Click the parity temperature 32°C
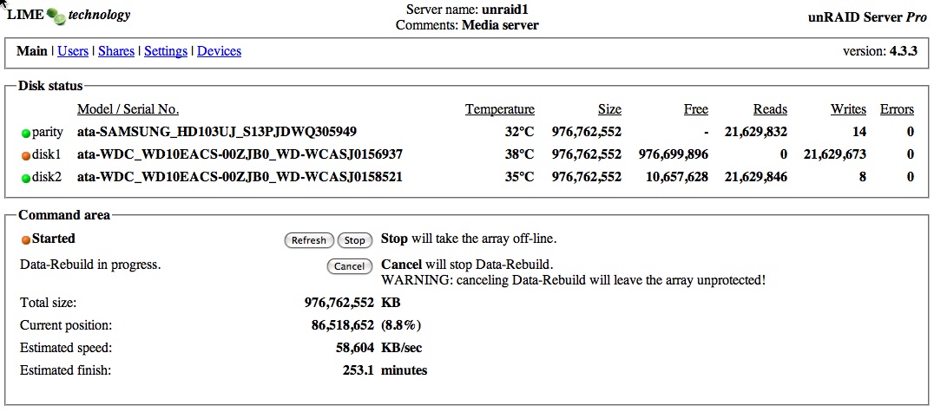 coord(519,132)
